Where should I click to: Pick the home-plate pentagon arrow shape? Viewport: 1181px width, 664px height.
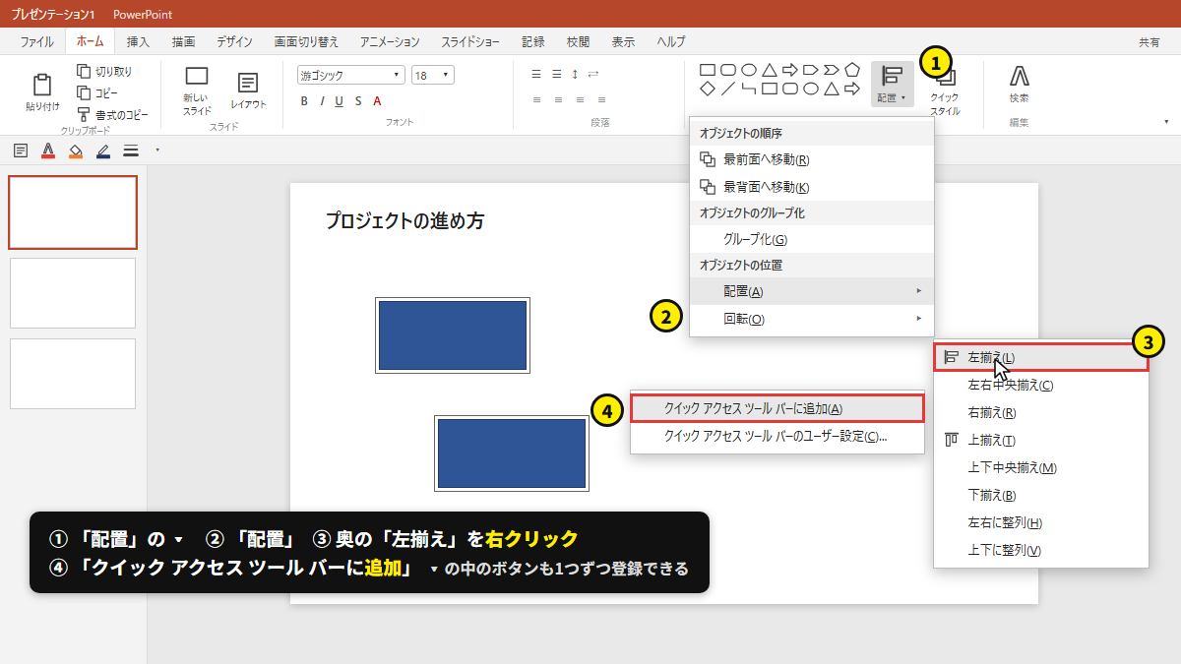(811, 70)
